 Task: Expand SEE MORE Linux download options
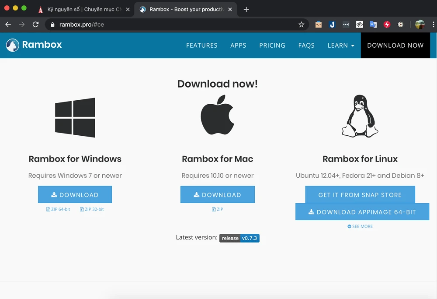click(360, 226)
